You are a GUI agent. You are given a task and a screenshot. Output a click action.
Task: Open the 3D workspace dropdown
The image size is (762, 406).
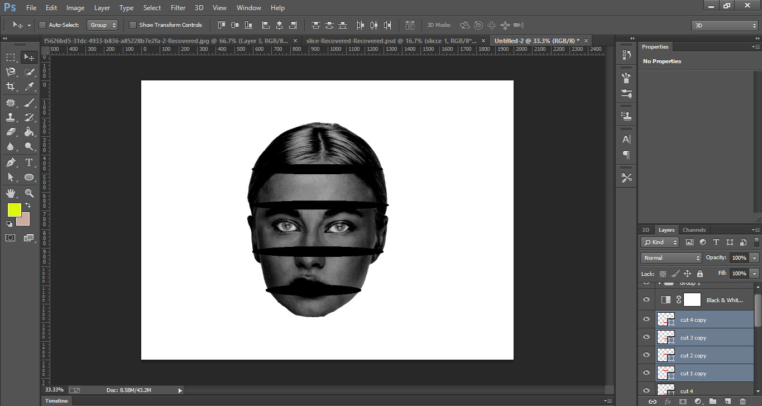coord(725,25)
